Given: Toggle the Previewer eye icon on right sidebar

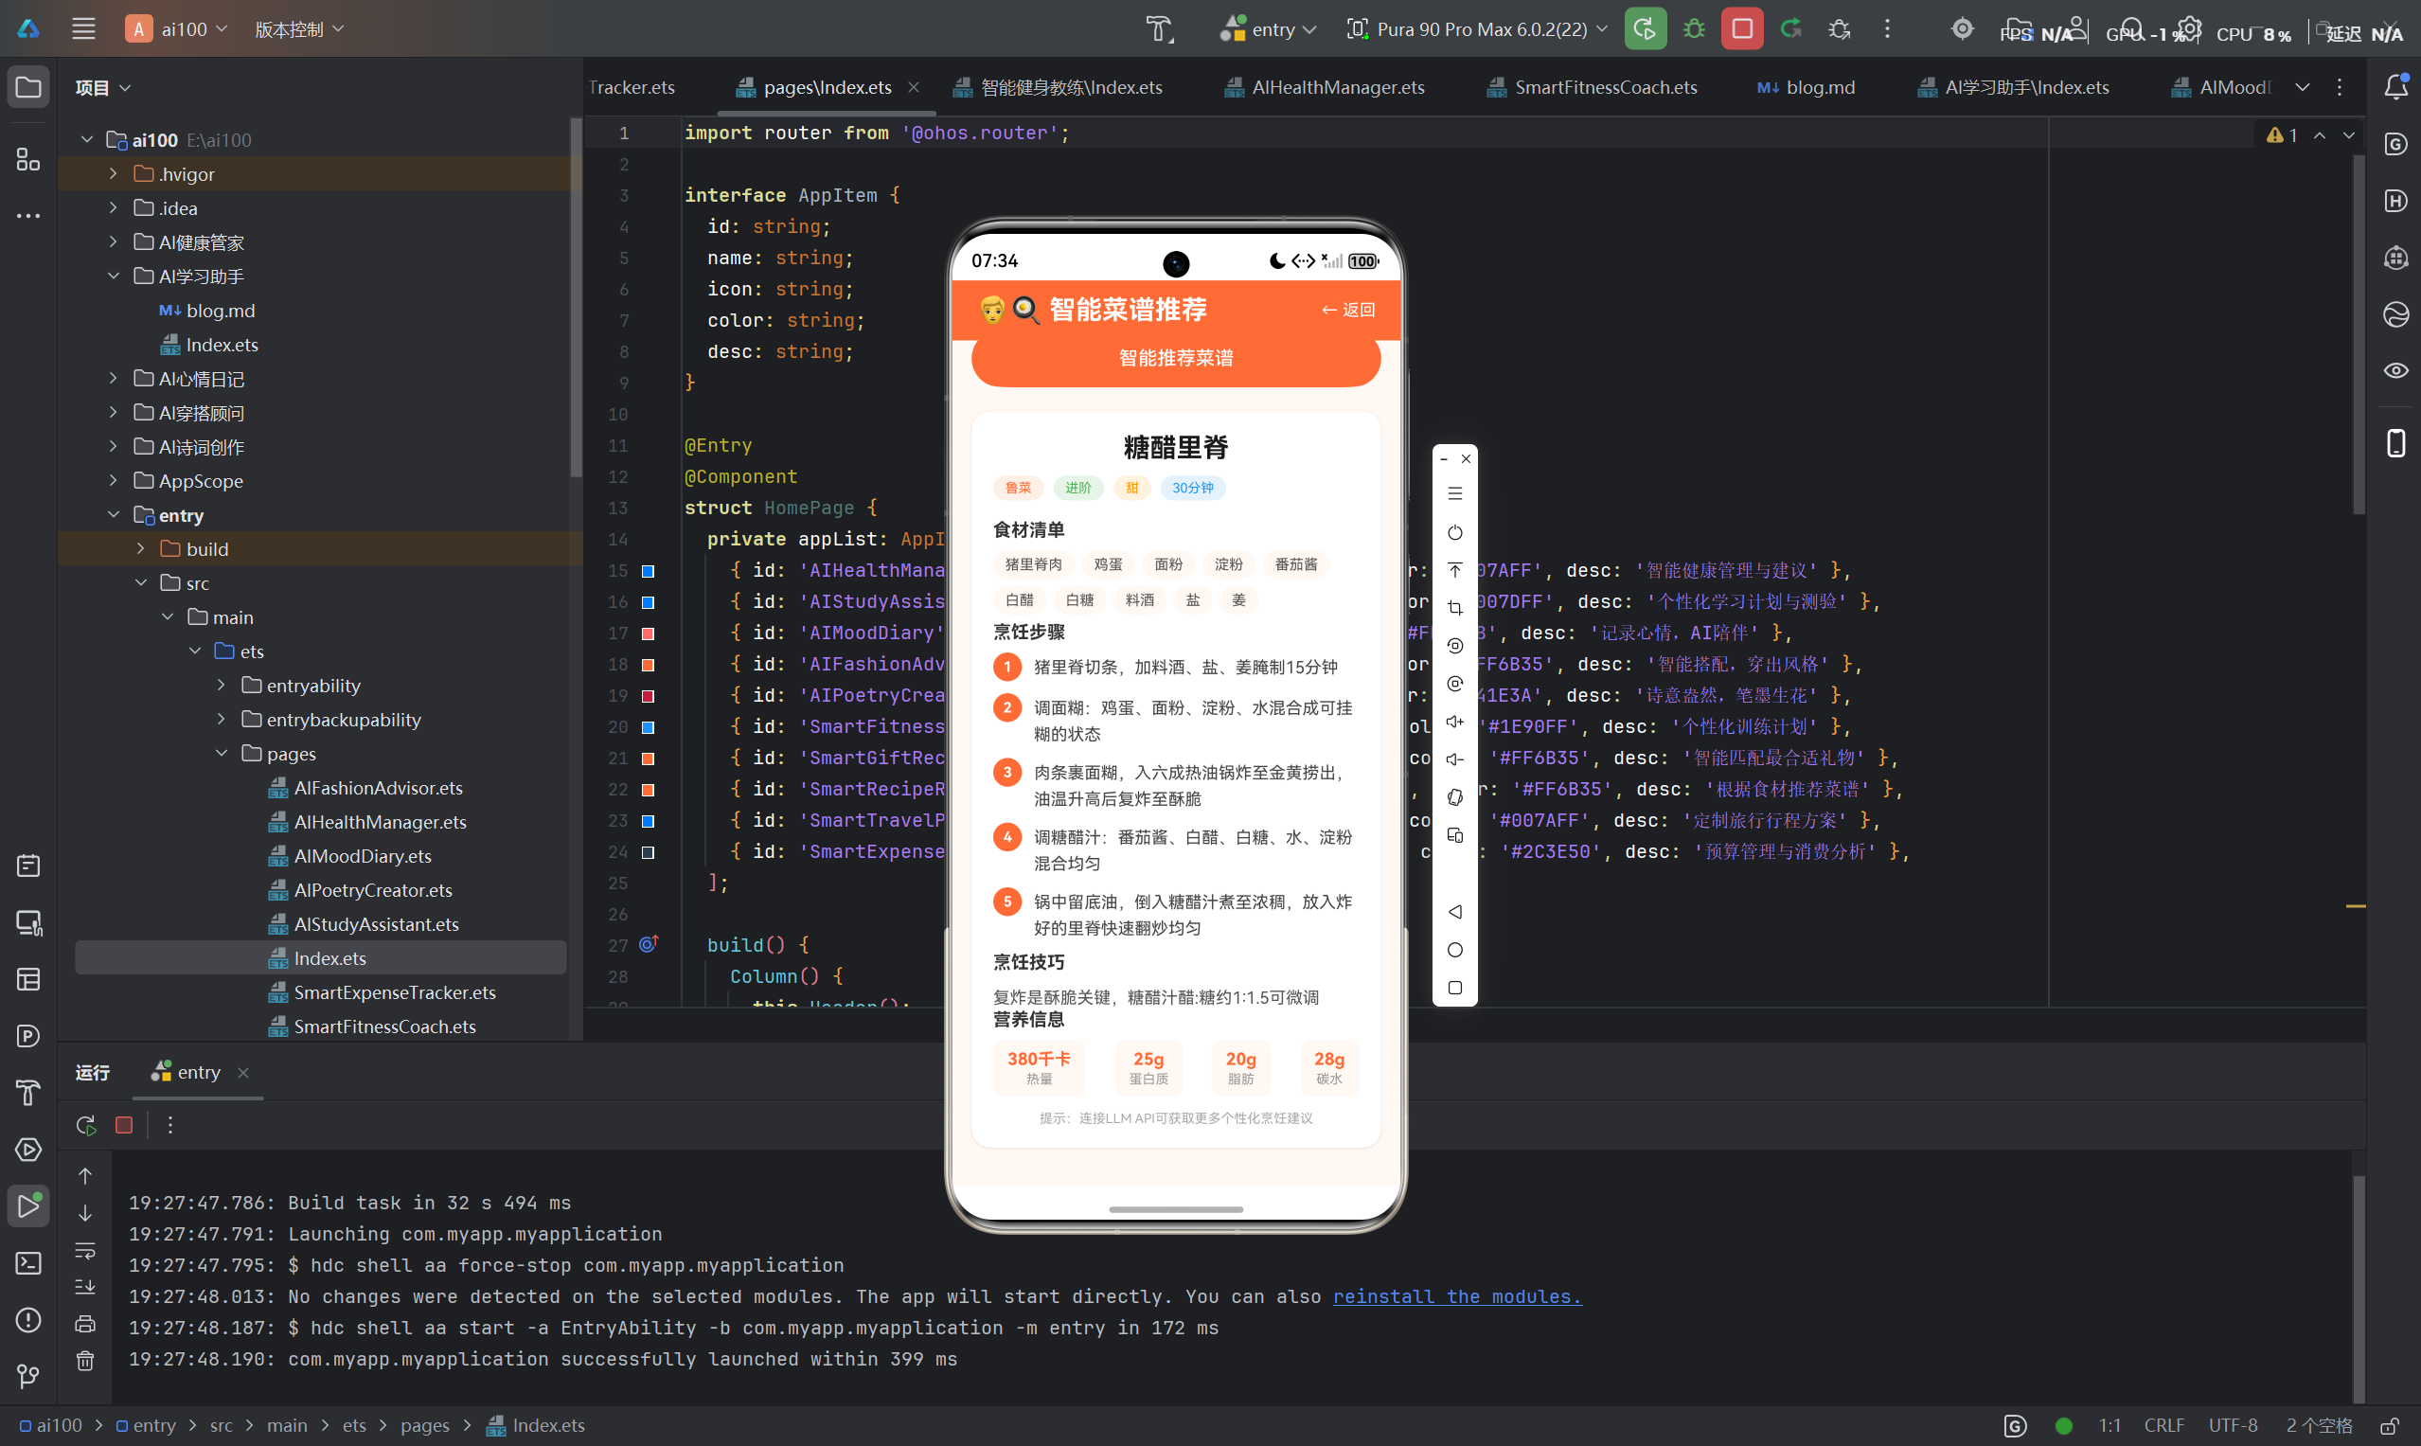Looking at the screenshot, I should tap(2395, 370).
